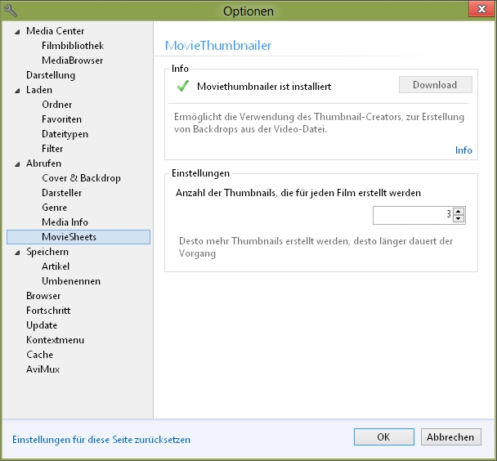The width and height of the screenshot is (497, 461).
Task: Click the 'Ermöglicht die Verwendung' description text
Action: [319, 123]
